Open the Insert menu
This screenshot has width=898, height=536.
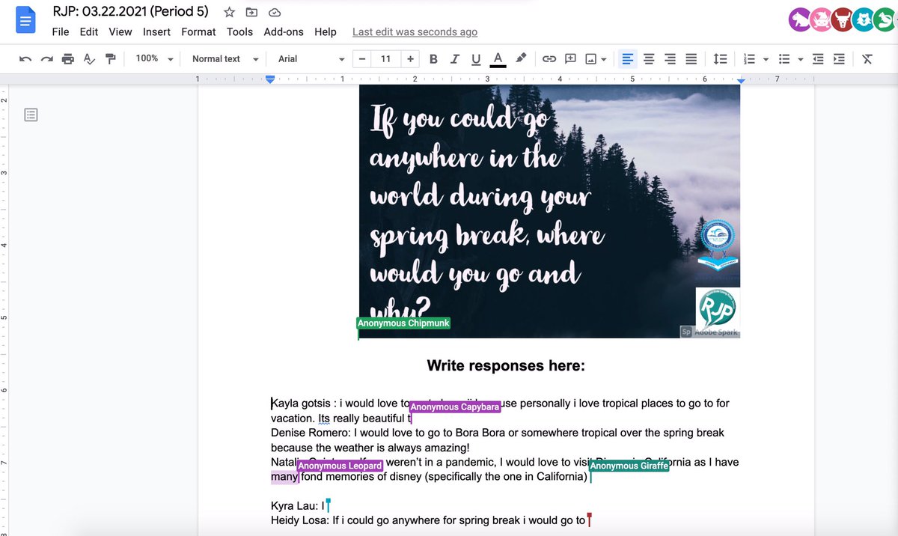click(x=157, y=31)
